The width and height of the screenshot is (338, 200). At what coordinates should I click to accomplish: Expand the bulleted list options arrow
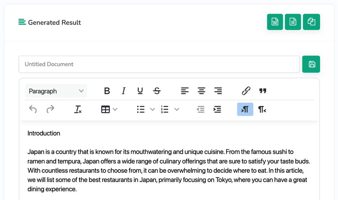coord(152,109)
